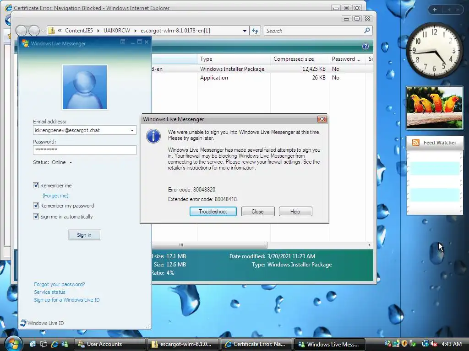Switch to User Accounts taskbar button
Screen dimensions: 469x351
coord(109,344)
